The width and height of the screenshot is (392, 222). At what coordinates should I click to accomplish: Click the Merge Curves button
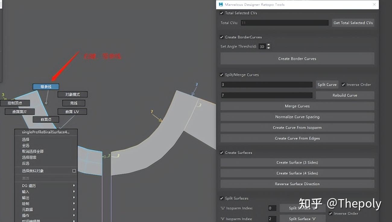coord(297,106)
